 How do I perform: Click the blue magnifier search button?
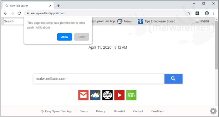coord(173,79)
